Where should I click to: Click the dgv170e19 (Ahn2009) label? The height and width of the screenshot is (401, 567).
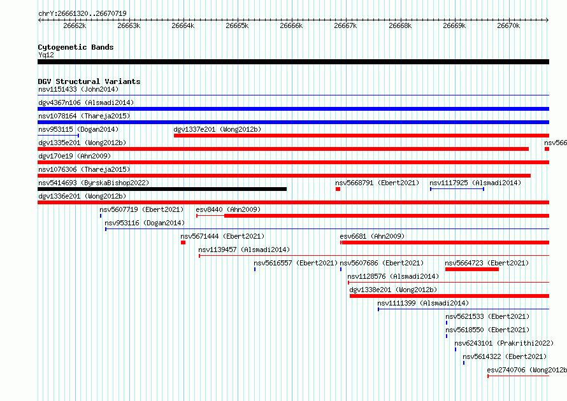pyautogui.click(x=75, y=156)
